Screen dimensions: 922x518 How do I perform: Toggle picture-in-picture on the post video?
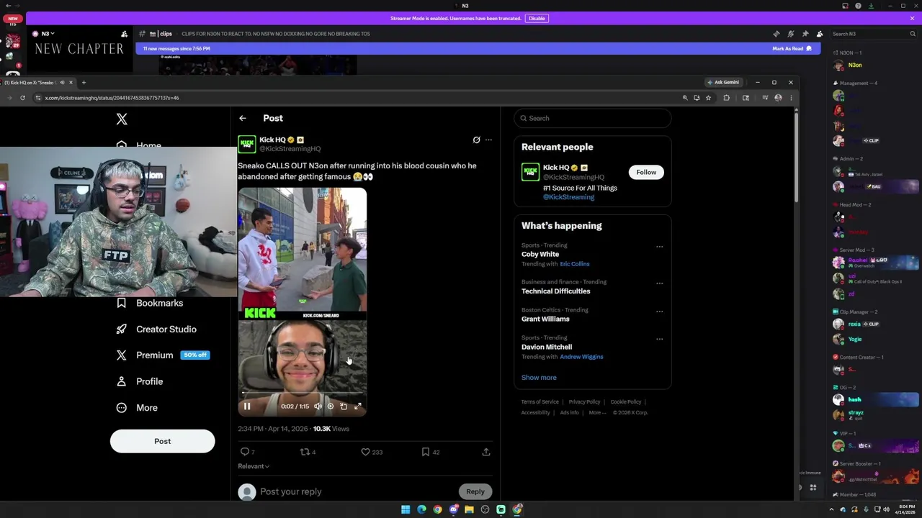[344, 406]
